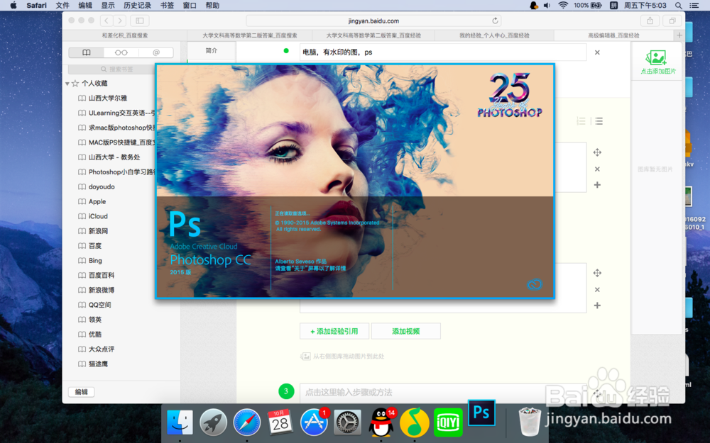Open the Apple menu
This screenshot has height=443, width=710.
(x=13, y=6)
